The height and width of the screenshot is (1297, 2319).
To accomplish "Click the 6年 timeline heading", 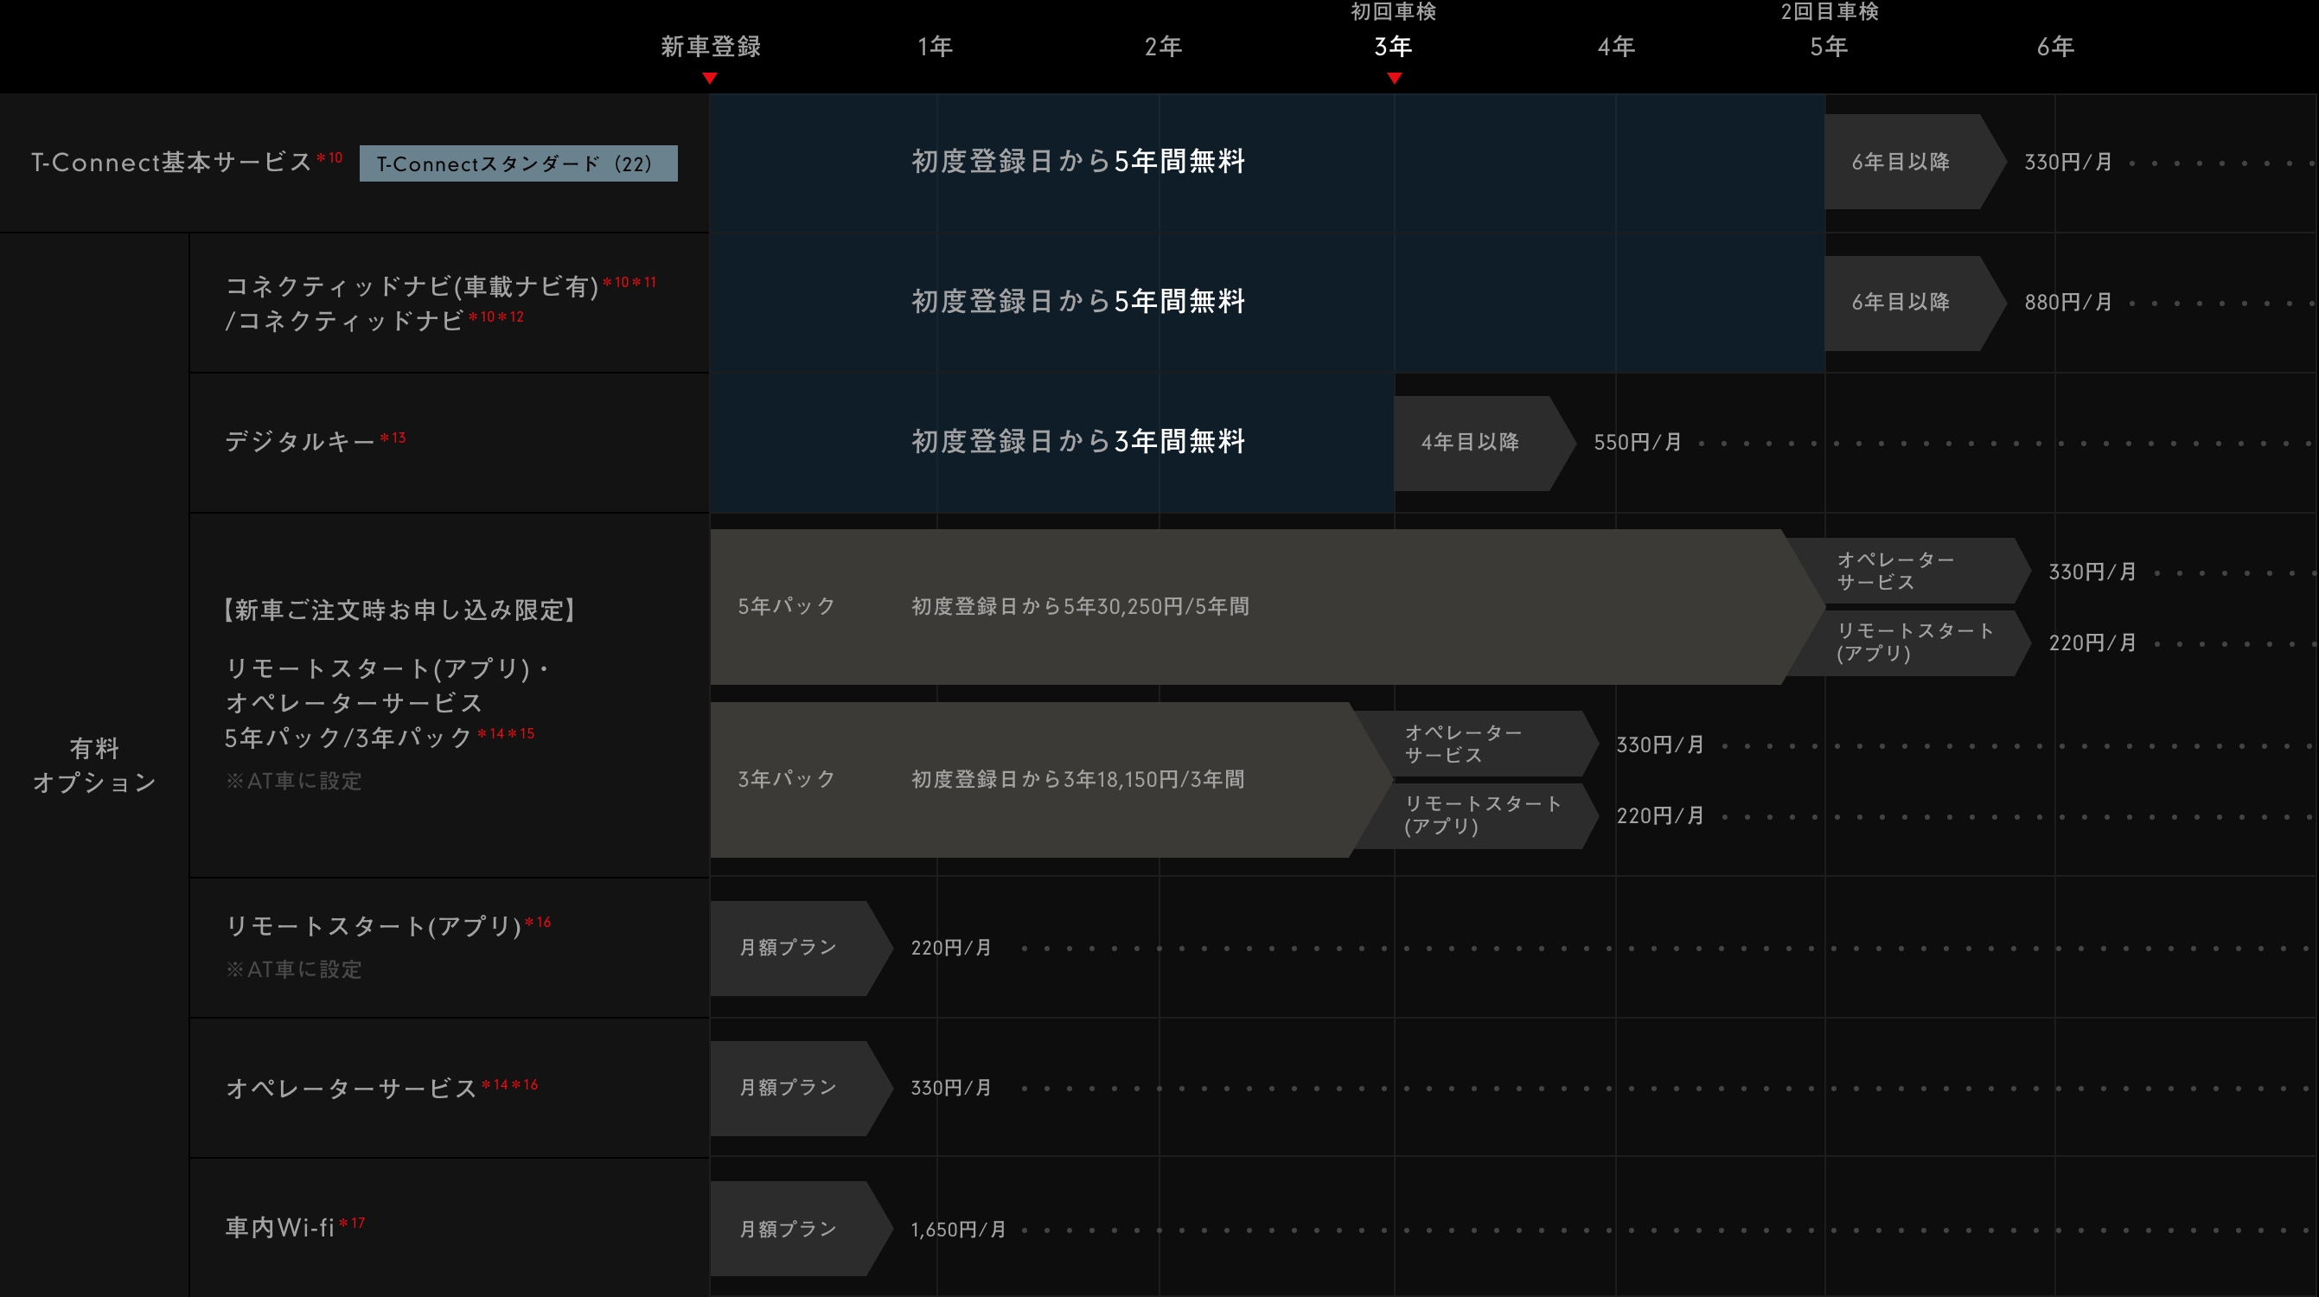I will click(2056, 47).
